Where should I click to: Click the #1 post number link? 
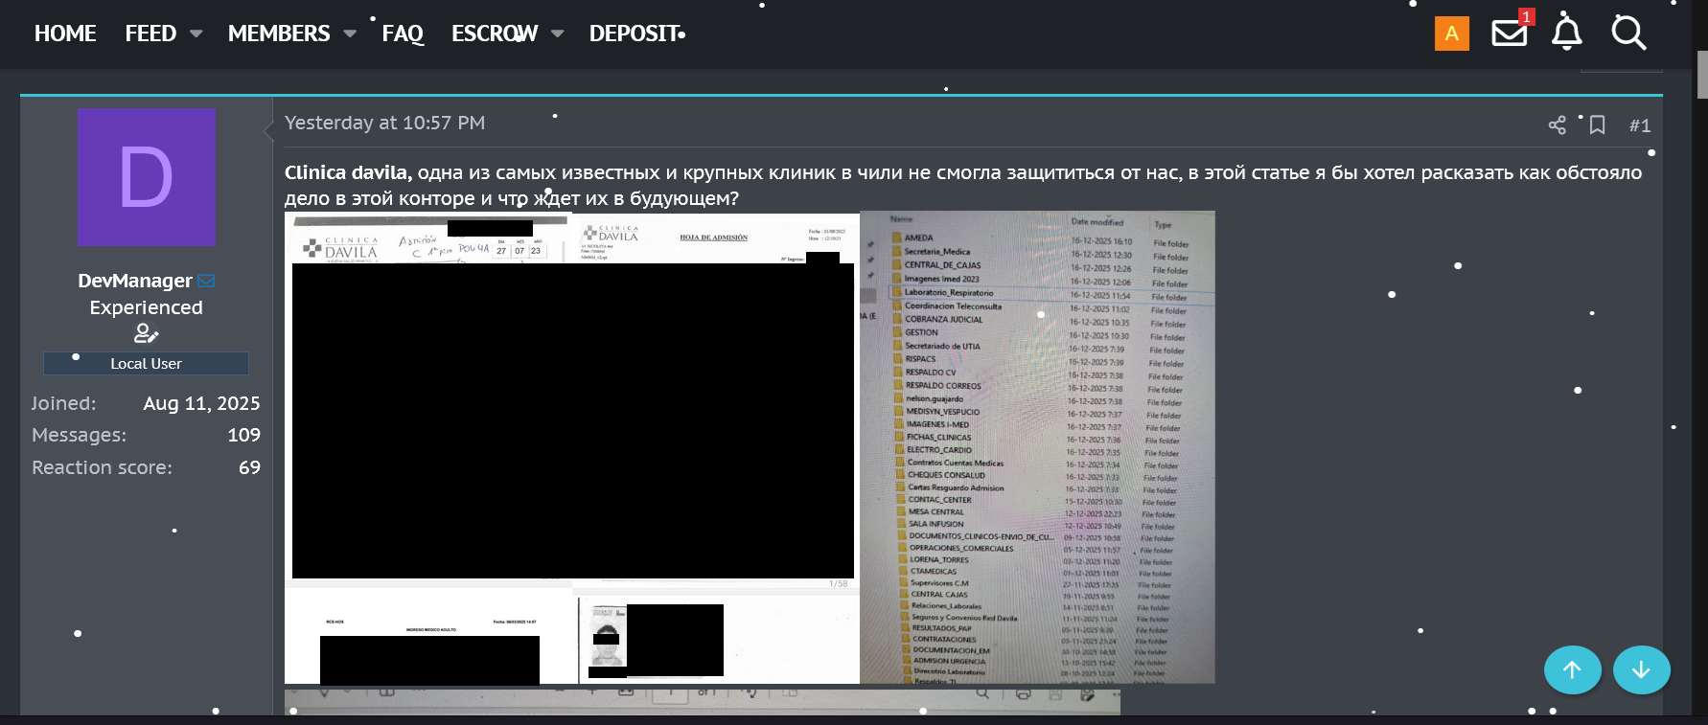click(x=1640, y=125)
